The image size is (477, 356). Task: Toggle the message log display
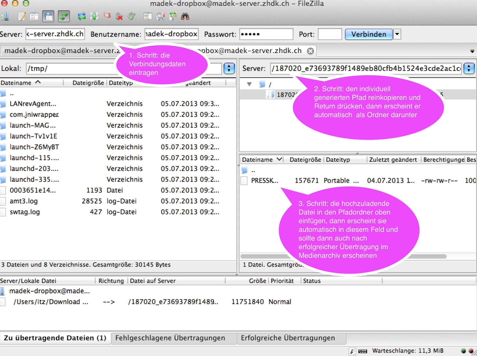coord(22,17)
